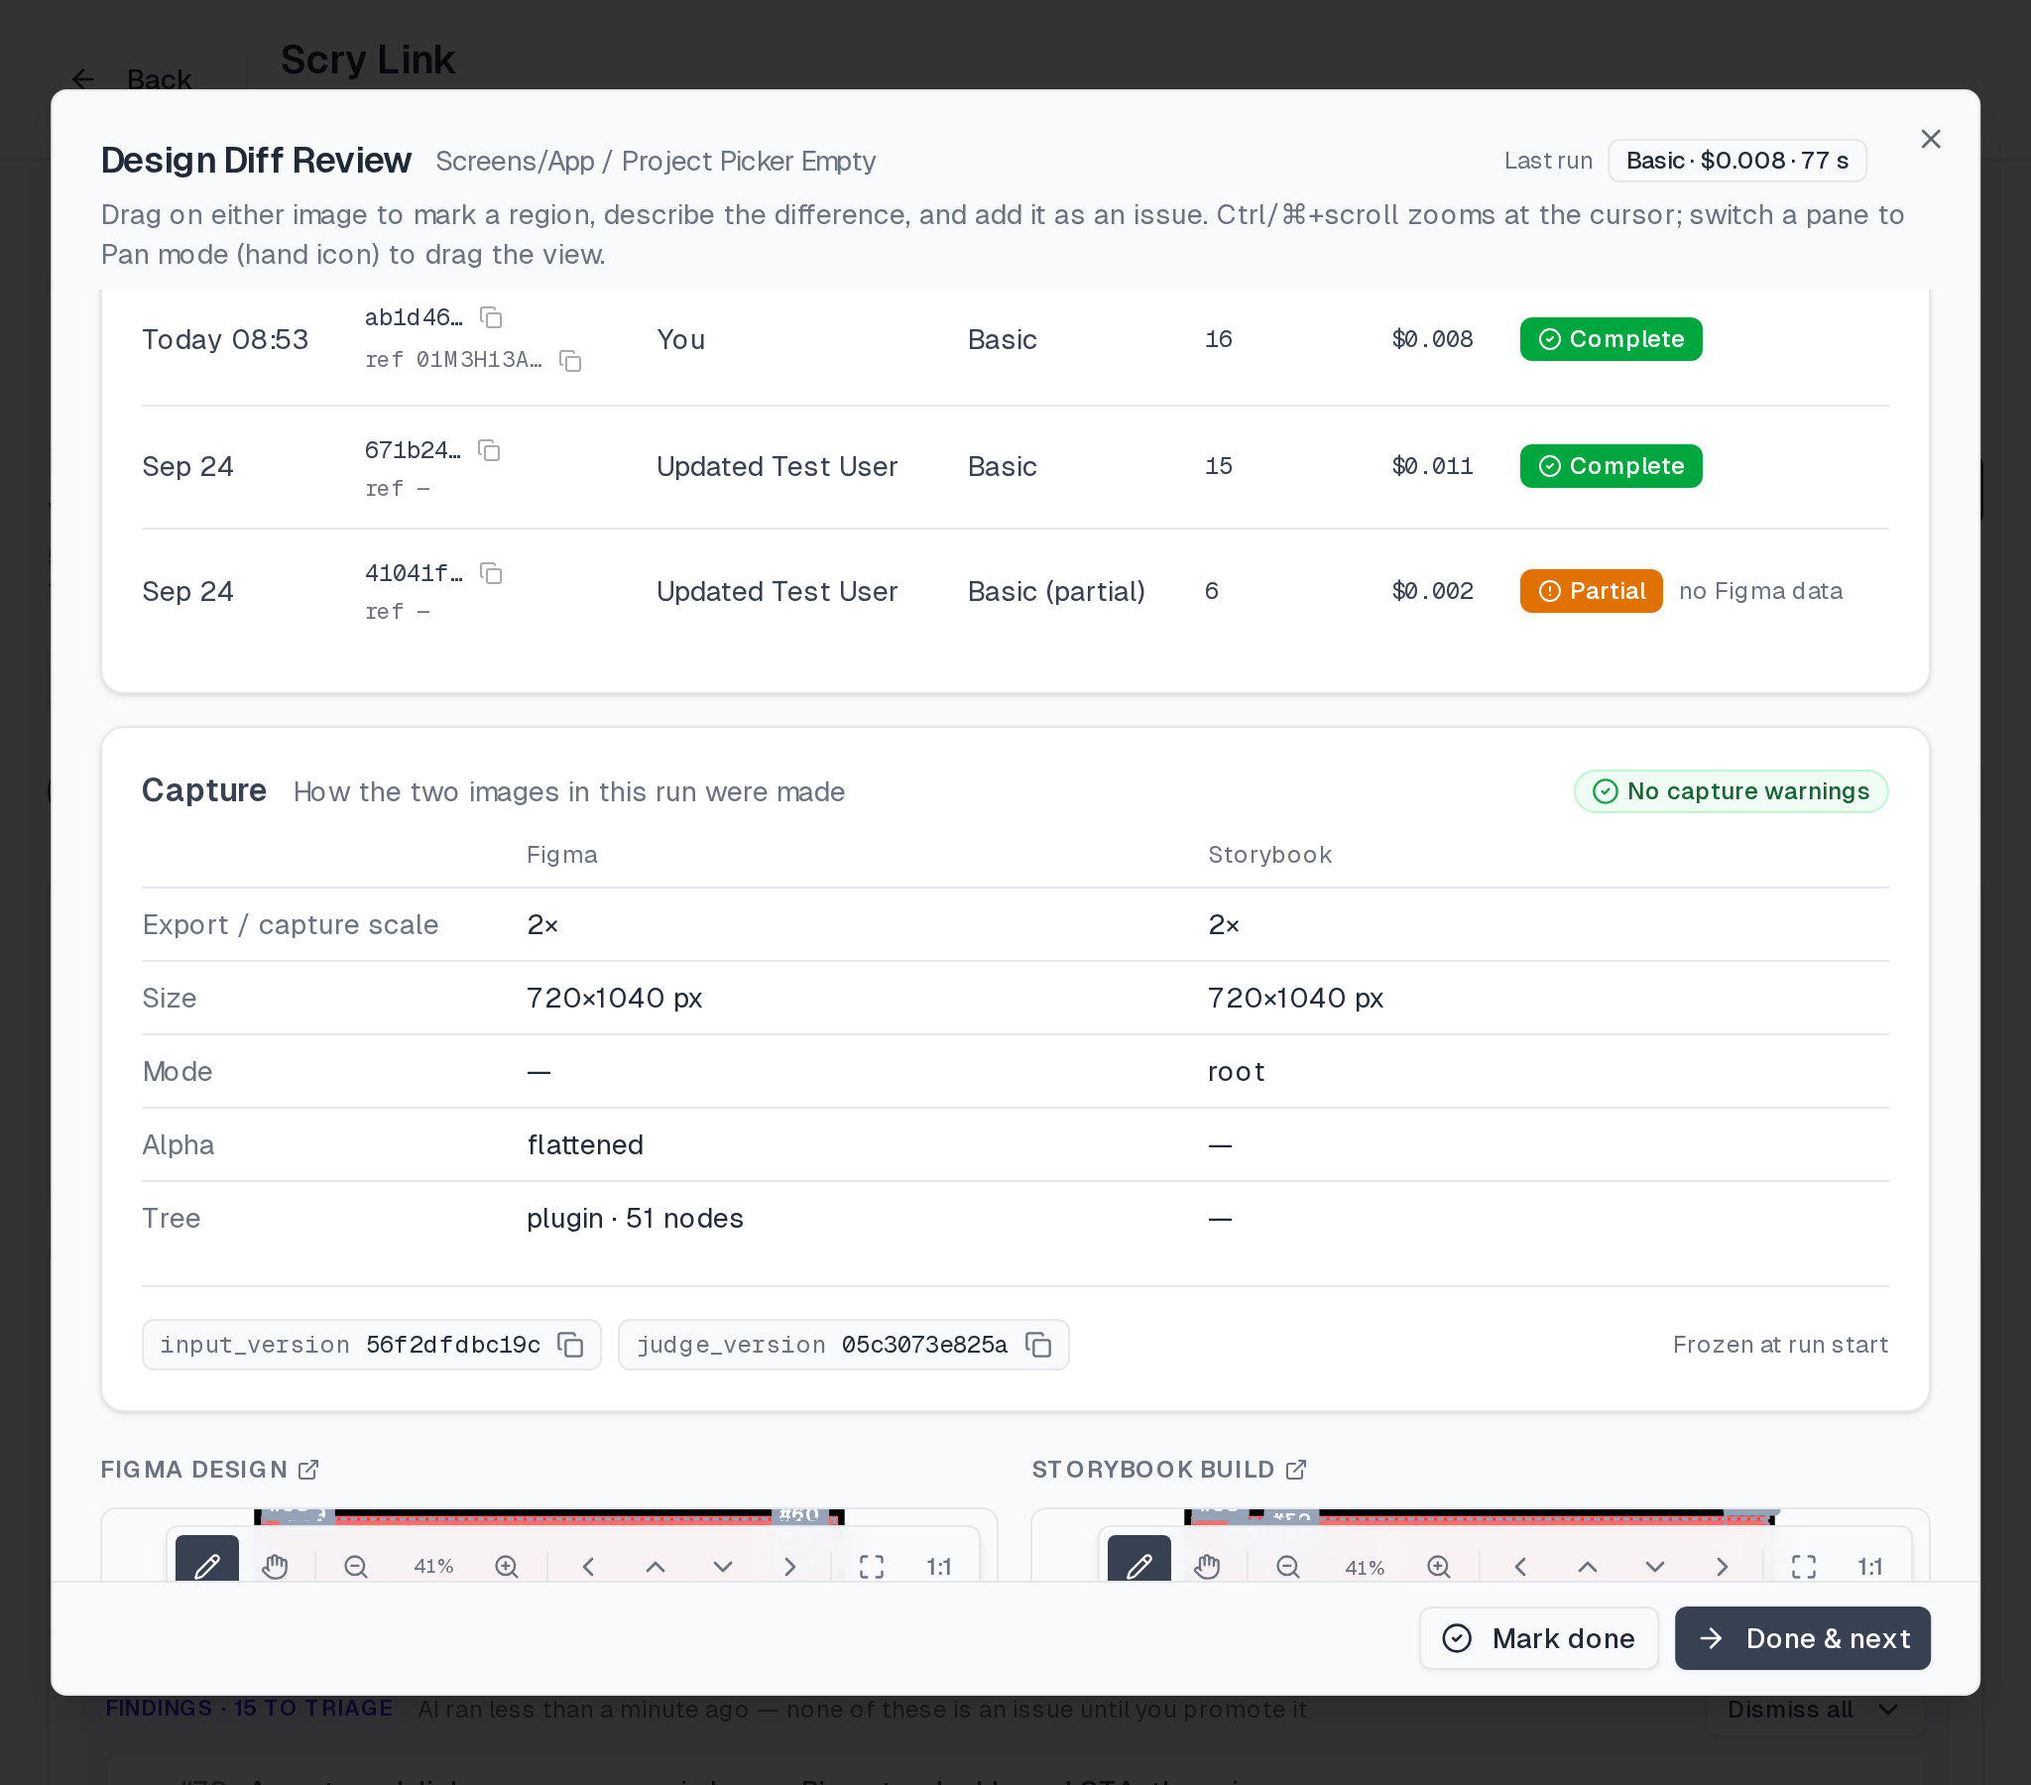Open Storybook Build in external link
Screen dimensions: 2031x1785
(1297, 1469)
